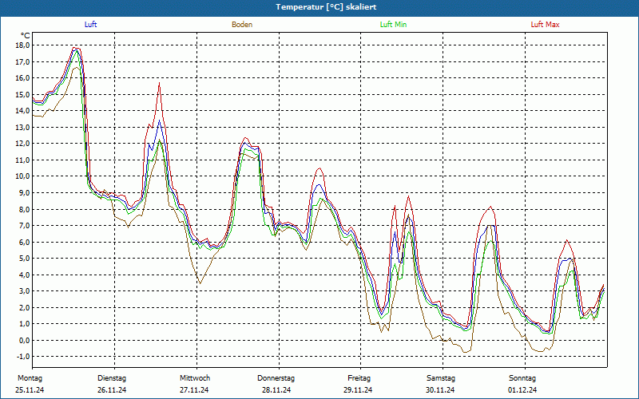Image resolution: width=639 pixels, height=399 pixels.
Task: Click the 16,0 y-axis value
Action: click(x=22, y=78)
